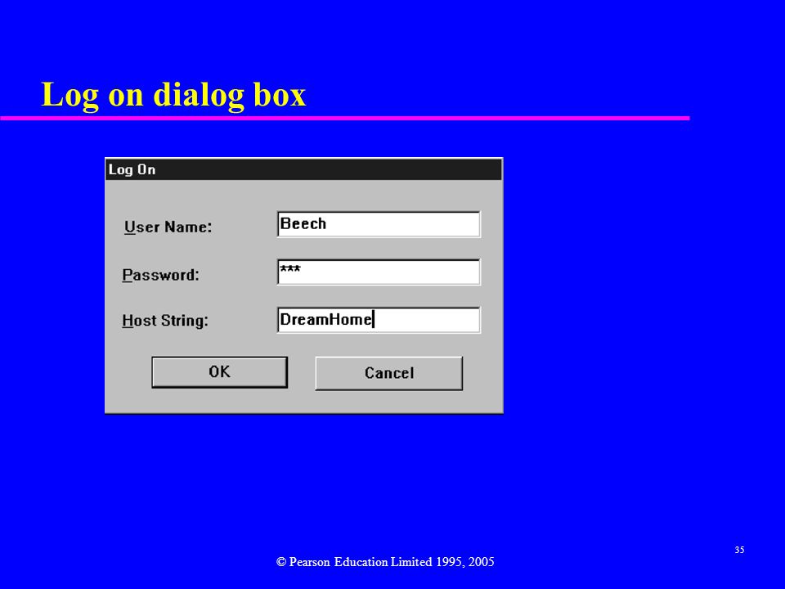Cancel the Log On dialog
Screen dimensions: 785x589
pos(389,373)
